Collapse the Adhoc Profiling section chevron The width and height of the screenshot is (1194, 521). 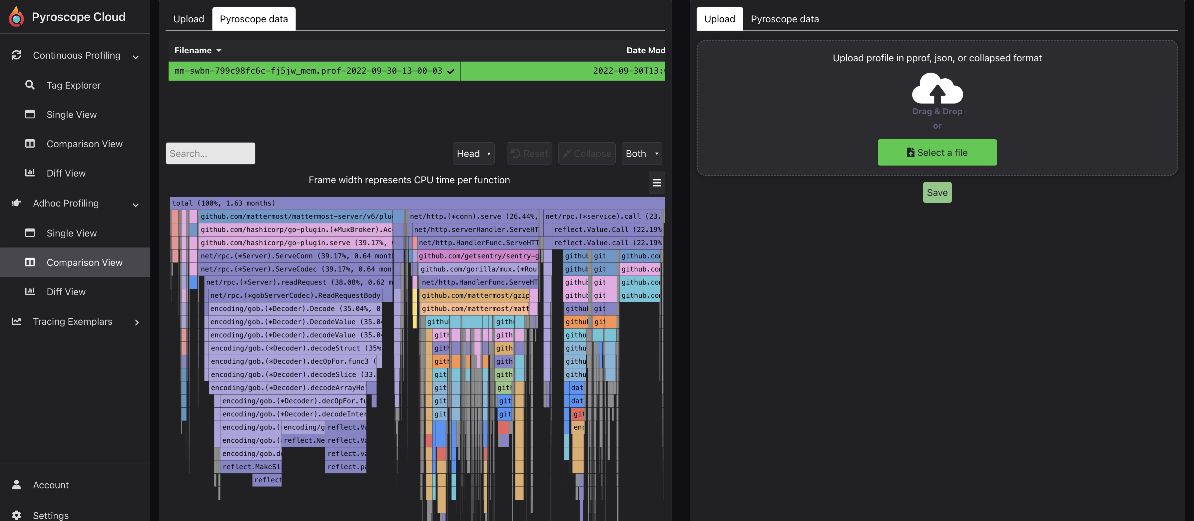[136, 205]
